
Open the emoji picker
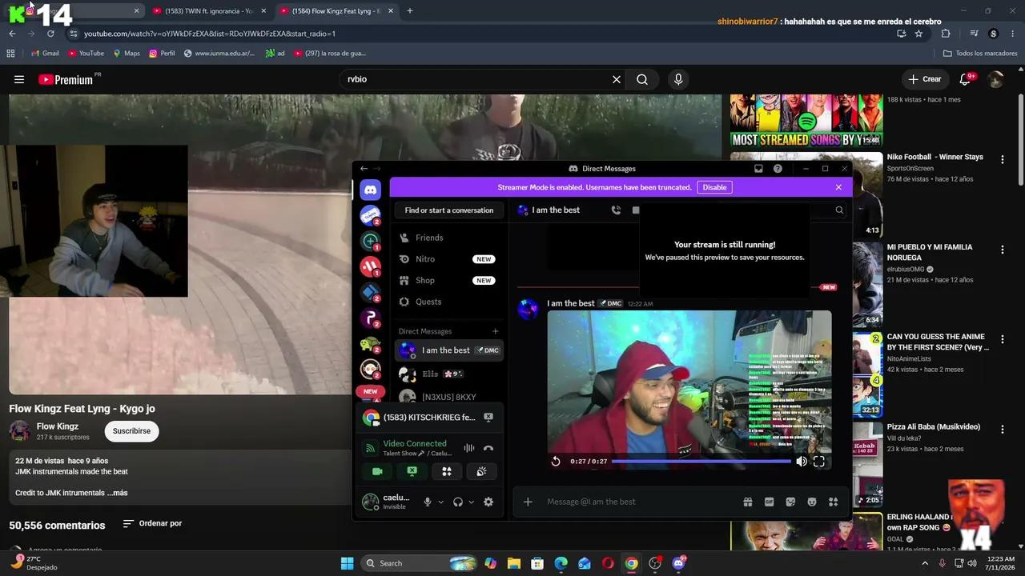(x=812, y=502)
